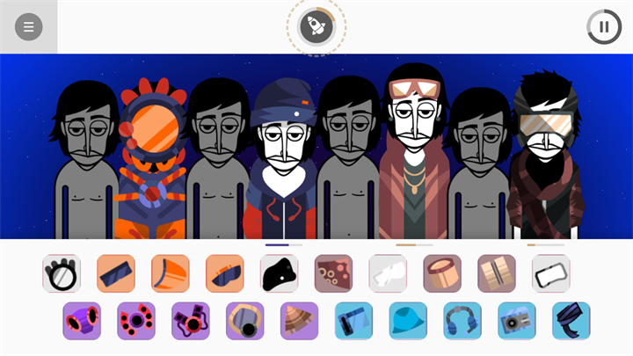The image size is (633, 356).
Task: Click the first empty gray character
Action: tap(86, 159)
